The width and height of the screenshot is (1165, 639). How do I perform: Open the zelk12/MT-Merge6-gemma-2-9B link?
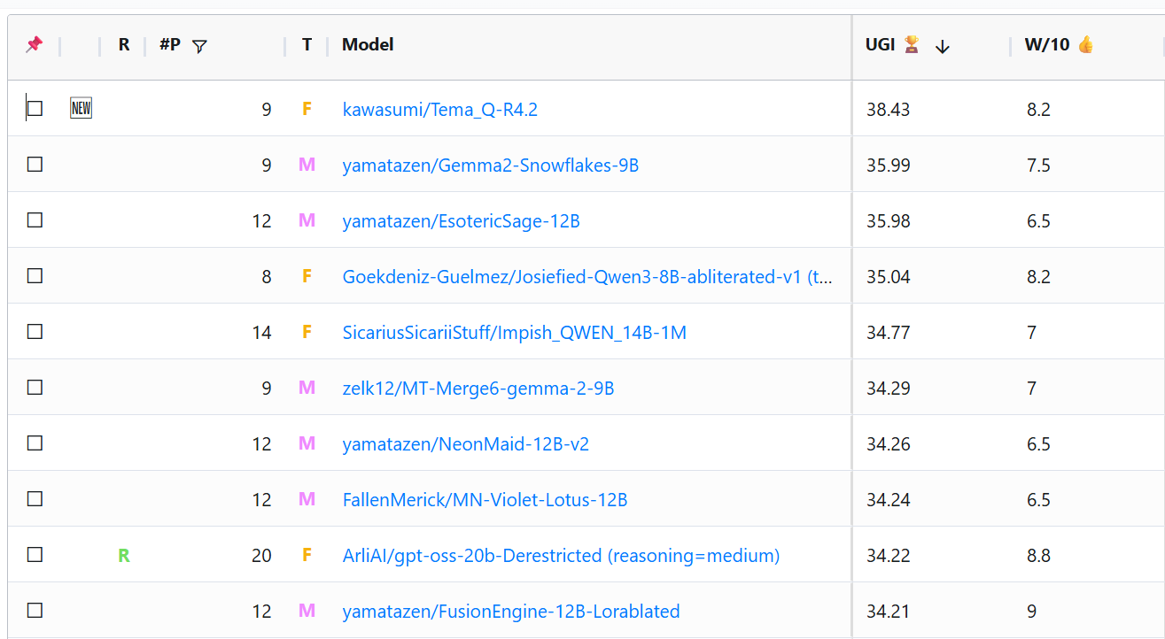(x=478, y=389)
